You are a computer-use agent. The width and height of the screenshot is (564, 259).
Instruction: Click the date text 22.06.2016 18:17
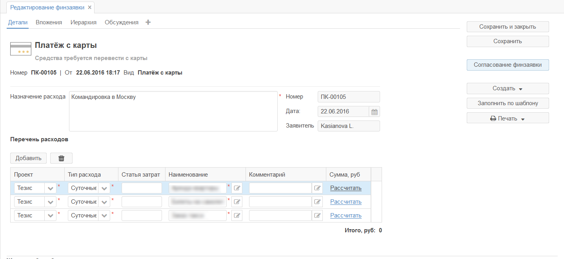[x=98, y=73]
